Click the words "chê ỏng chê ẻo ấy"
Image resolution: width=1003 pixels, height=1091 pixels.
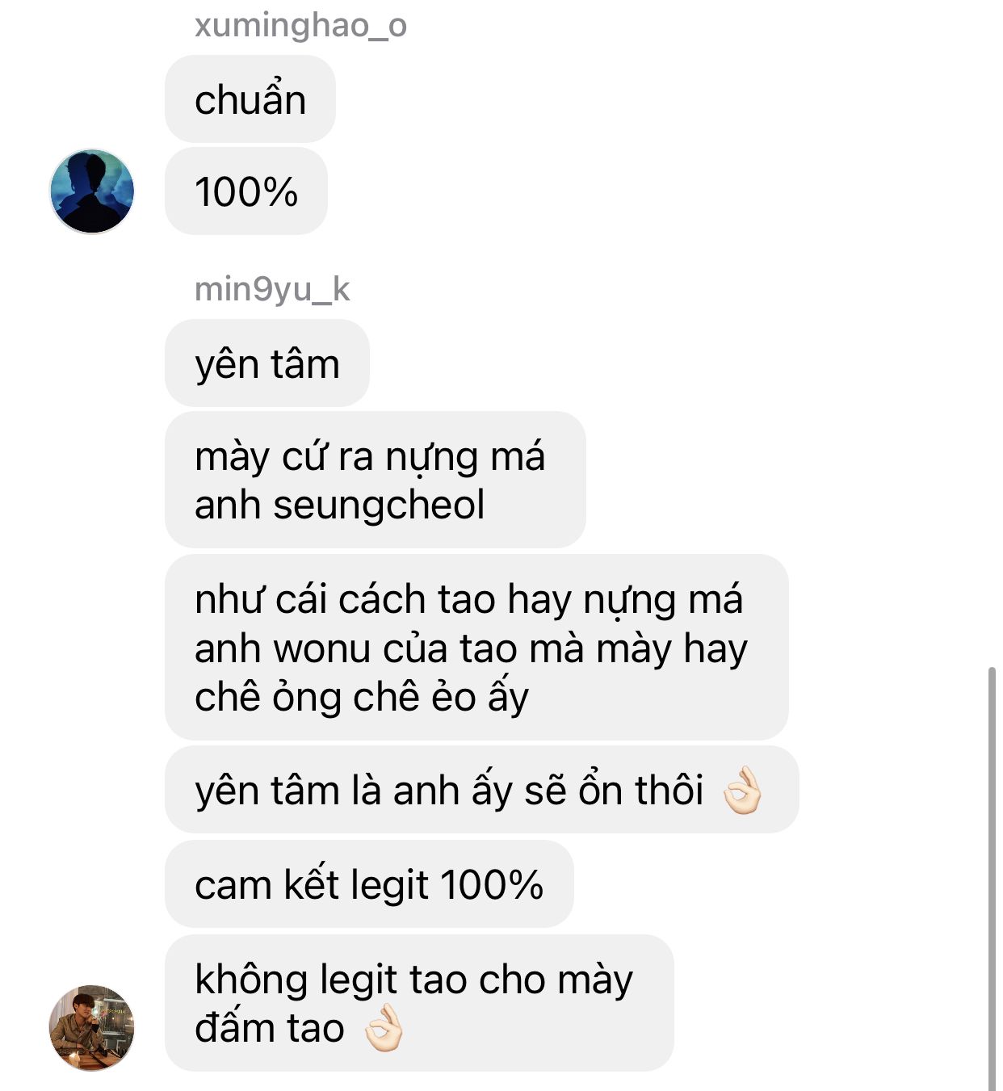[x=362, y=697]
